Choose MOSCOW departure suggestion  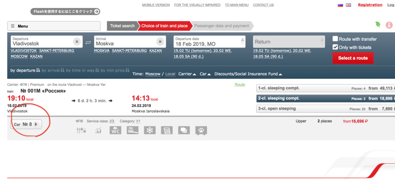(19, 57)
